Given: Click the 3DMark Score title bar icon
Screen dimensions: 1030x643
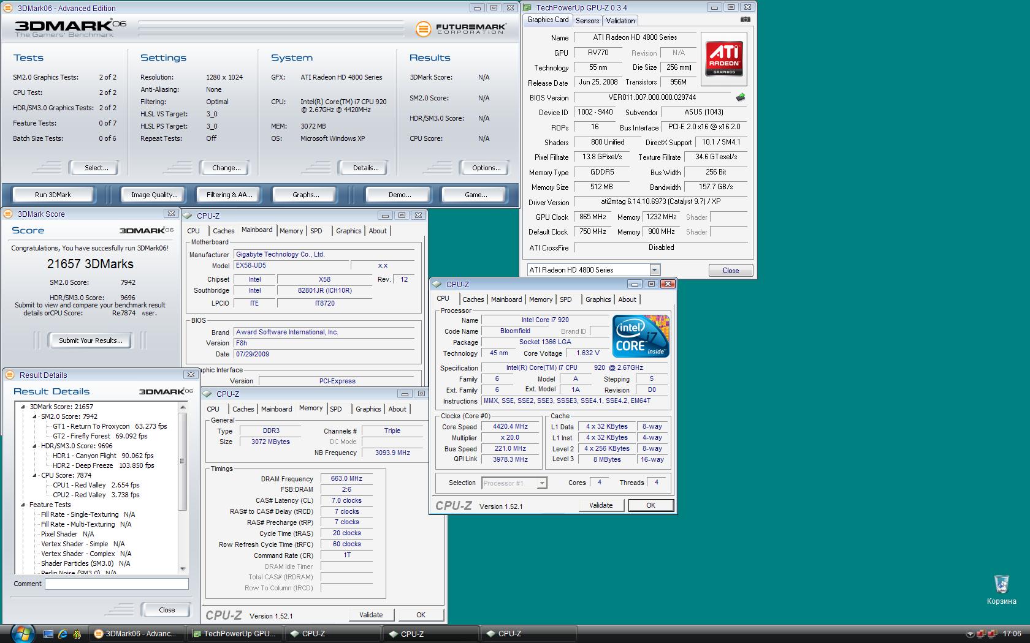Looking at the screenshot, I should point(9,214).
